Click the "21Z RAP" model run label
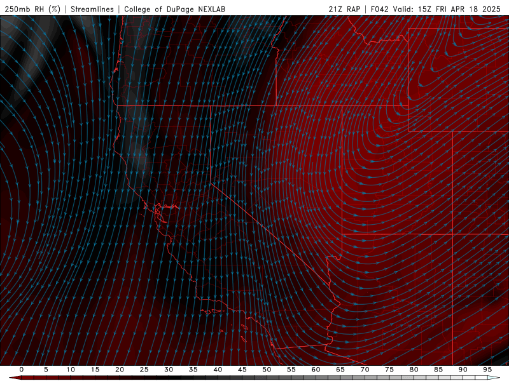The height and width of the screenshot is (381, 509). pos(344,9)
